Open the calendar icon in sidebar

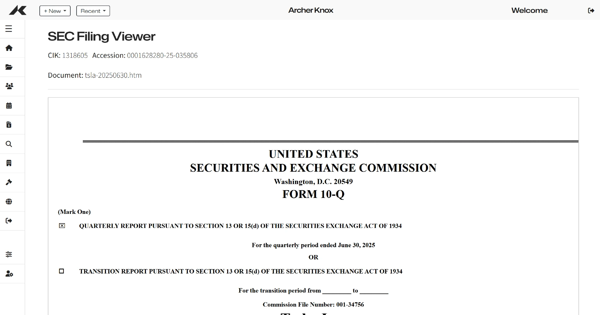point(9,106)
